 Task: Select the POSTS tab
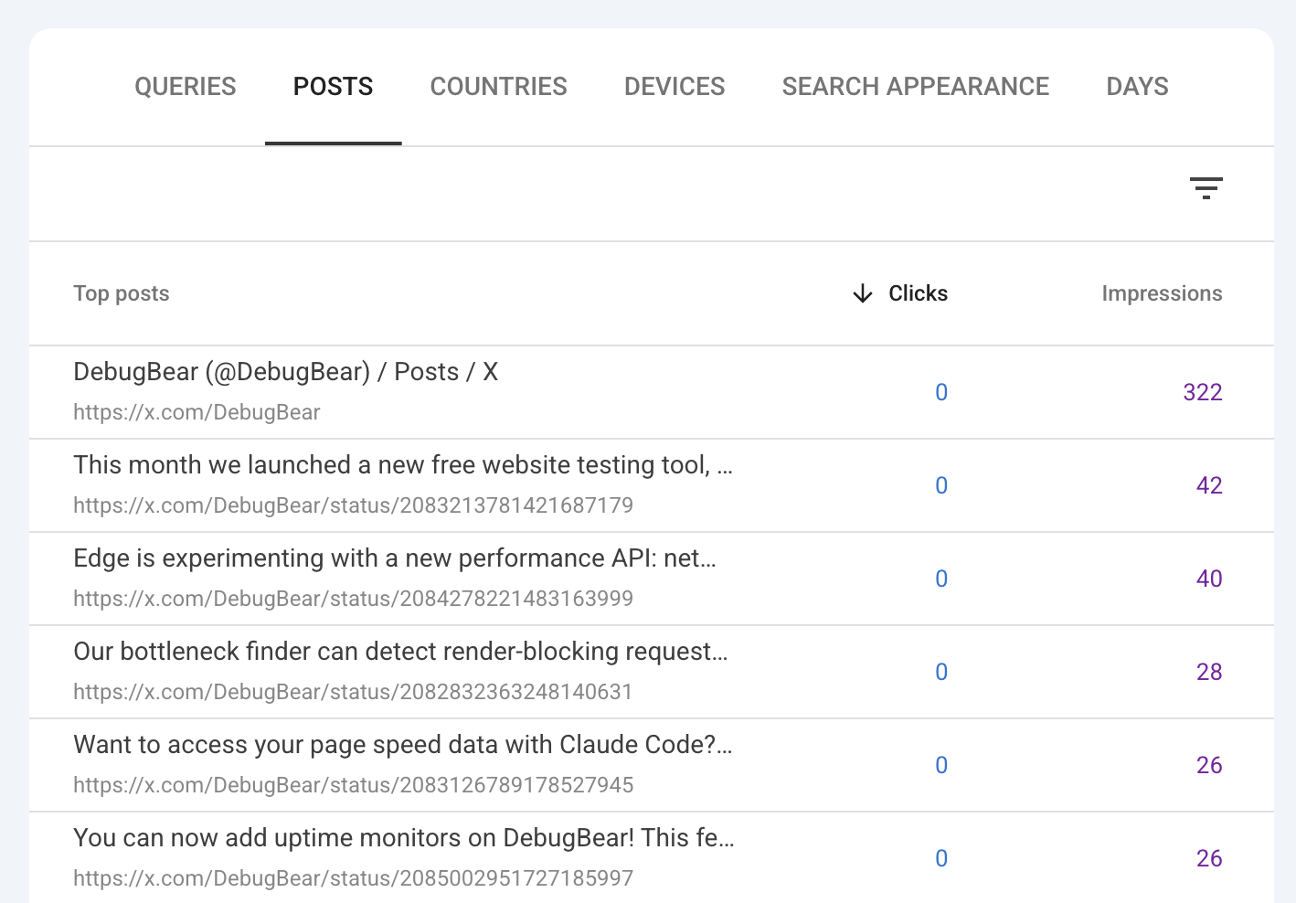coord(333,87)
